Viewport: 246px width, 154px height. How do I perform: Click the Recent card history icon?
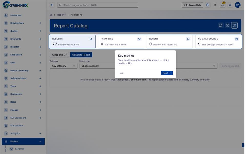click(188, 39)
